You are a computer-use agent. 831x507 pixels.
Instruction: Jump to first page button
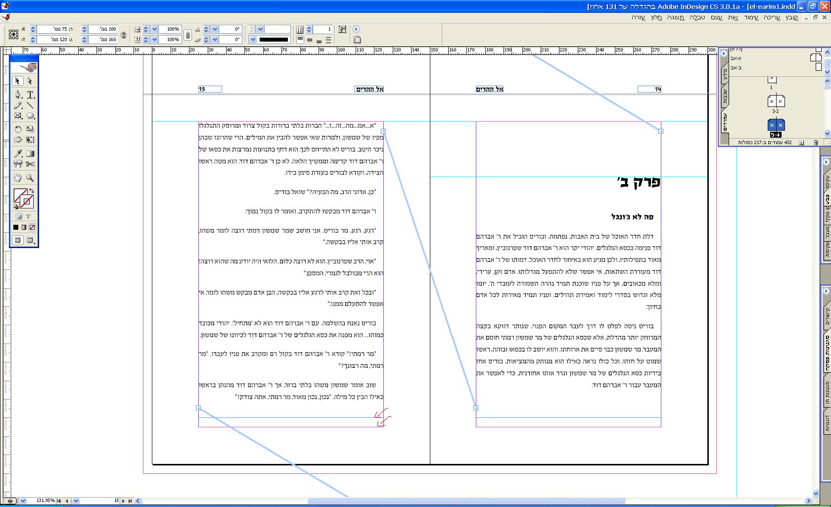click(60, 501)
